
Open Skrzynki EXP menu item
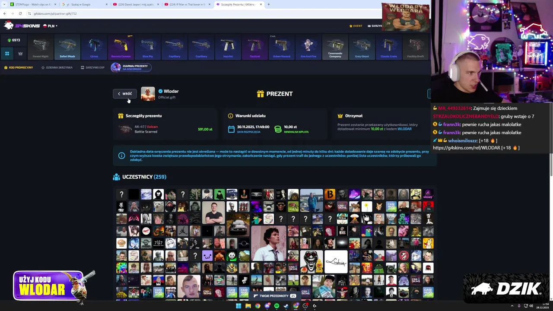pos(92,67)
